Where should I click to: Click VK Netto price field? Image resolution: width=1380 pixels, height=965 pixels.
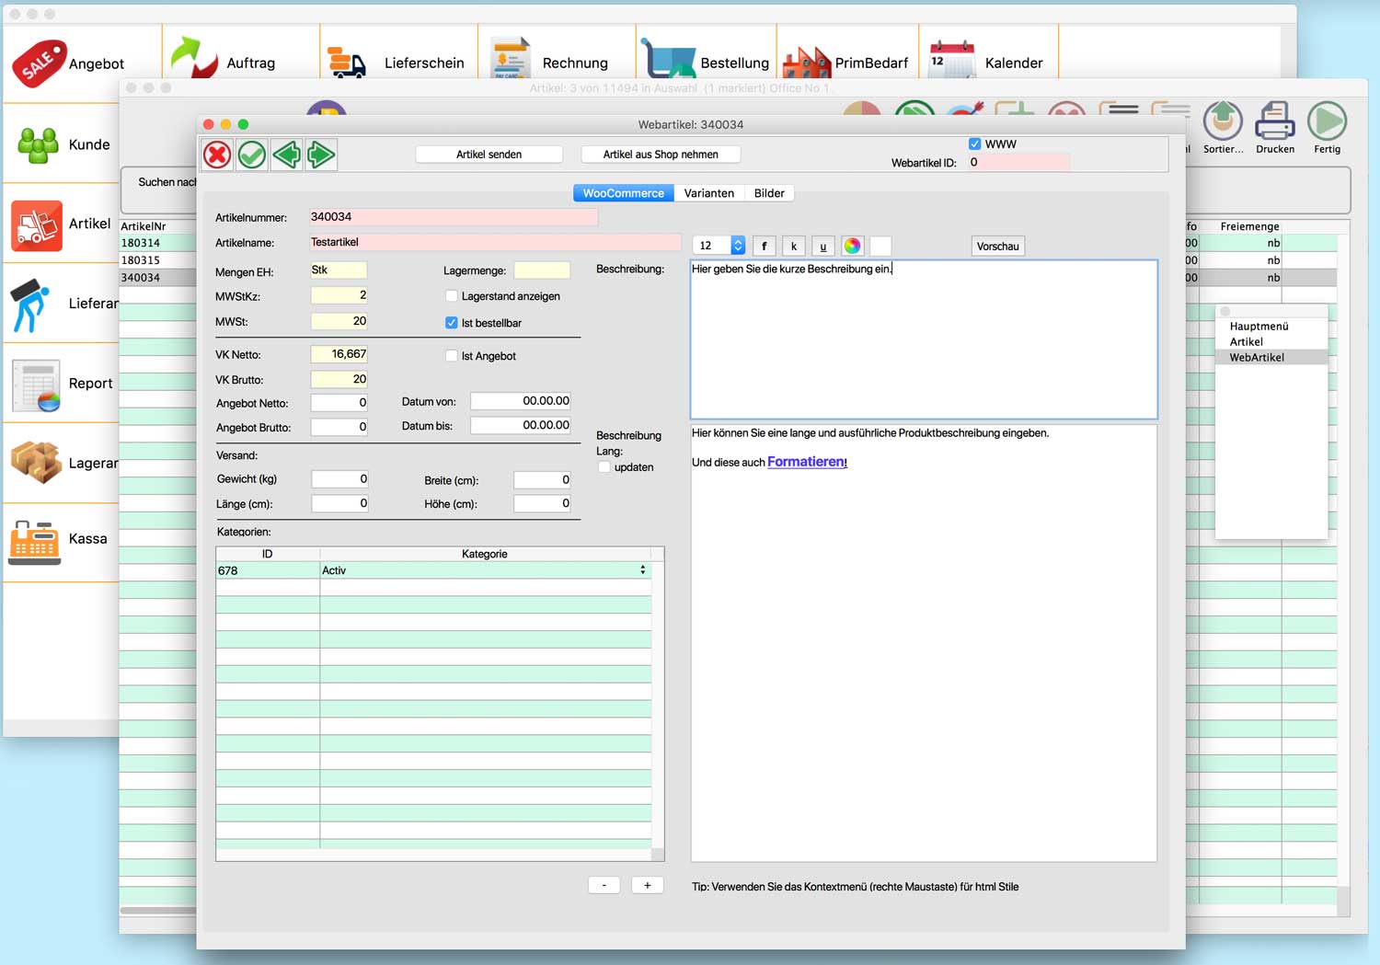339,354
